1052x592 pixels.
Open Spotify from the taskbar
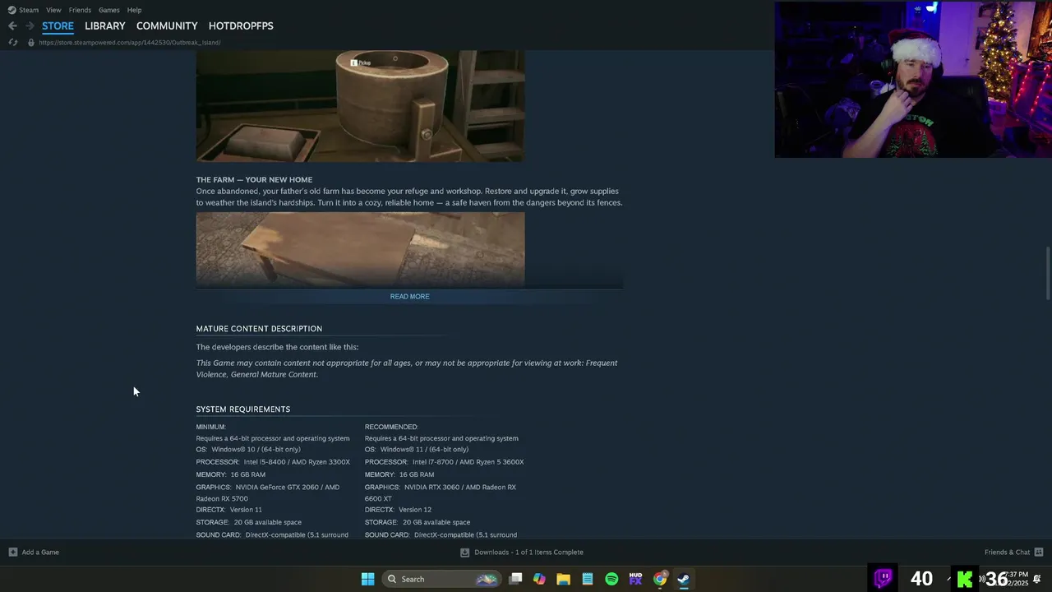tap(611, 579)
